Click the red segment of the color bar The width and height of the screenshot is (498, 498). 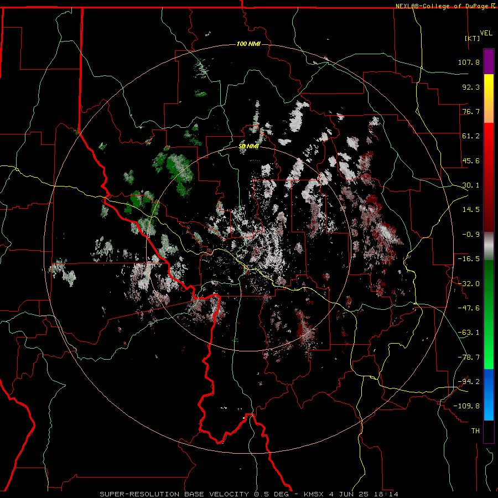pyautogui.click(x=489, y=177)
